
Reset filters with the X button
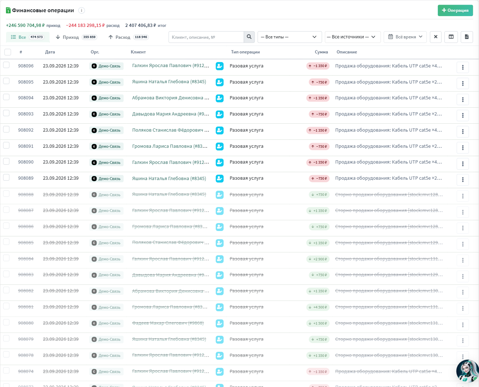pos(436,37)
